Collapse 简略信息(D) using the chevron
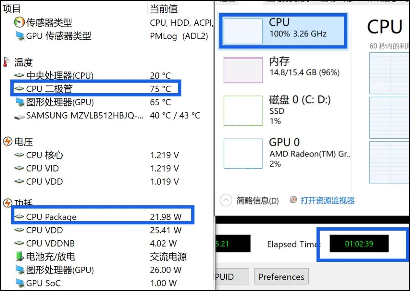The image size is (410, 291). (x=226, y=201)
